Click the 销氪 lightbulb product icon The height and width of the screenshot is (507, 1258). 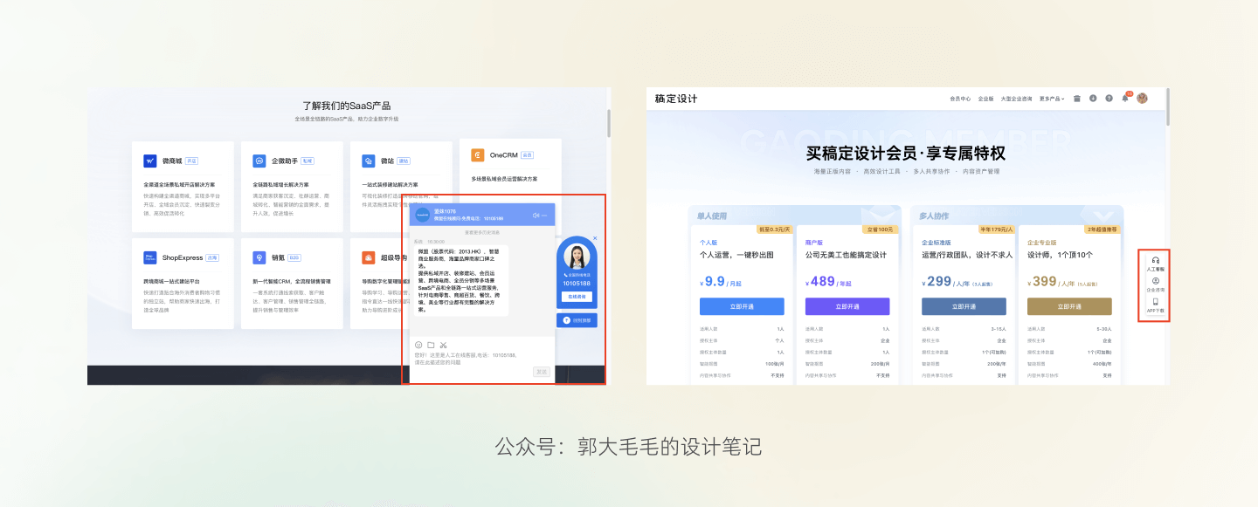tap(259, 257)
